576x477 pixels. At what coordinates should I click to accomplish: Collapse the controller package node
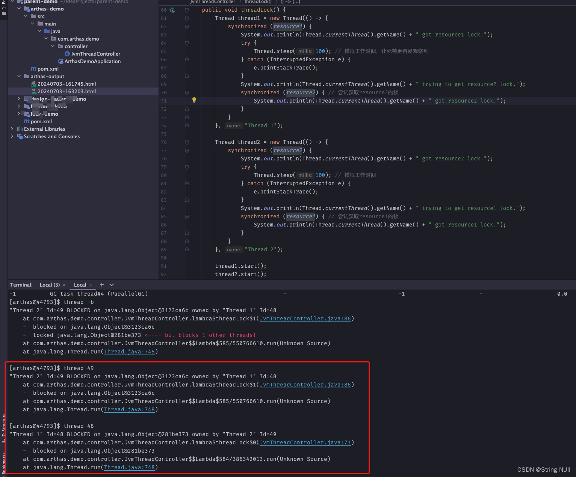click(x=53, y=46)
